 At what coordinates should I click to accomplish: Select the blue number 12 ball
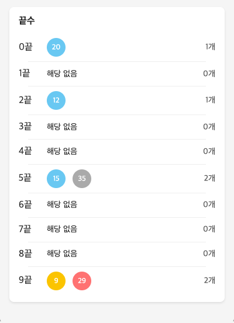click(x=56, y=100)
